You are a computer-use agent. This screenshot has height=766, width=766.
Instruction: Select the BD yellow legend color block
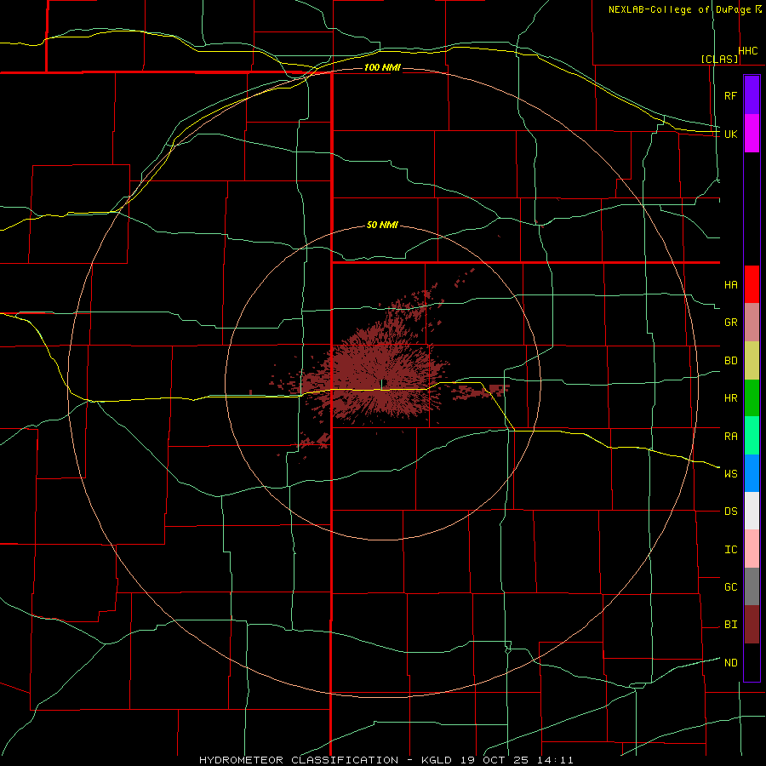(752, 360)
